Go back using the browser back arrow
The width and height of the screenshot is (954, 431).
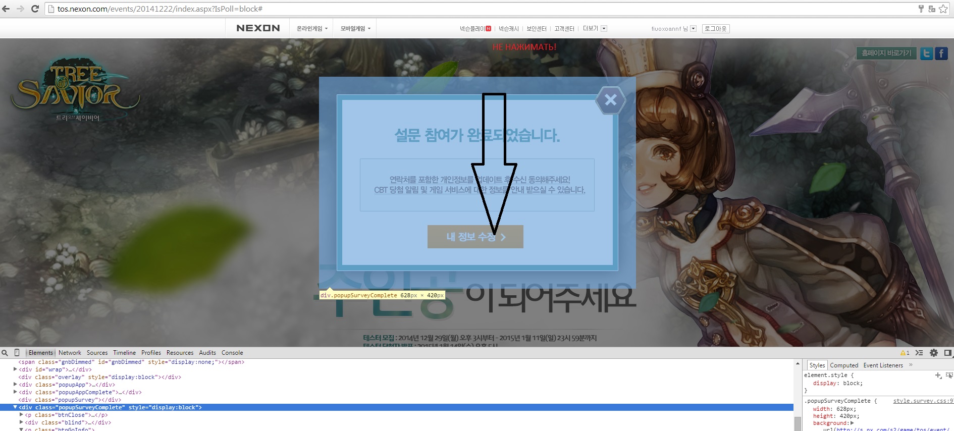[x=6, y=9]
